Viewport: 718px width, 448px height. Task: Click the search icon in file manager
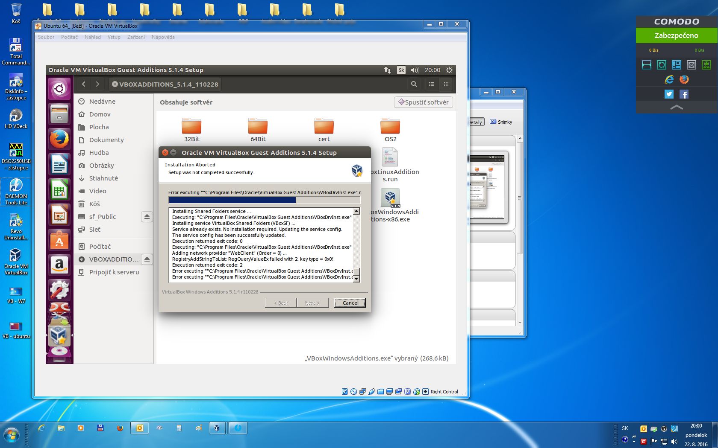point(414,84)
